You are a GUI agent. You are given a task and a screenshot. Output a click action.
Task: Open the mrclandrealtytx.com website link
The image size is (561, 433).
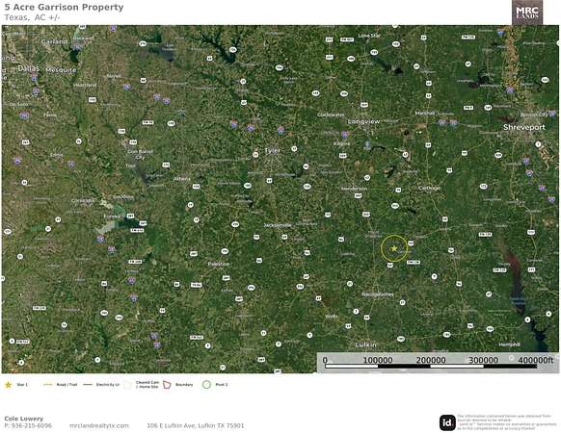(x=99, y=426)
